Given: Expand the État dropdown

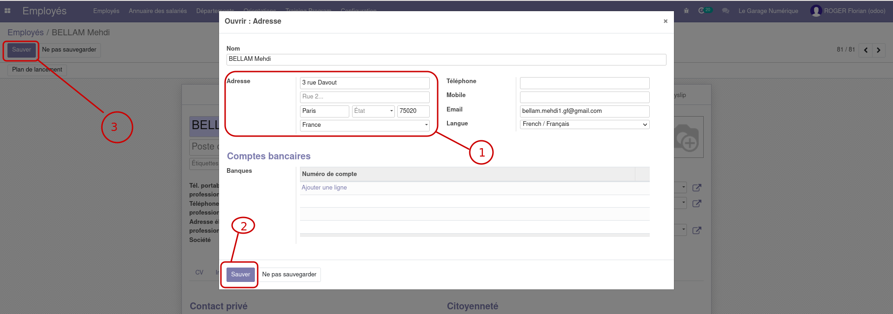Looking at the screenshot, I should coord(373,111).
